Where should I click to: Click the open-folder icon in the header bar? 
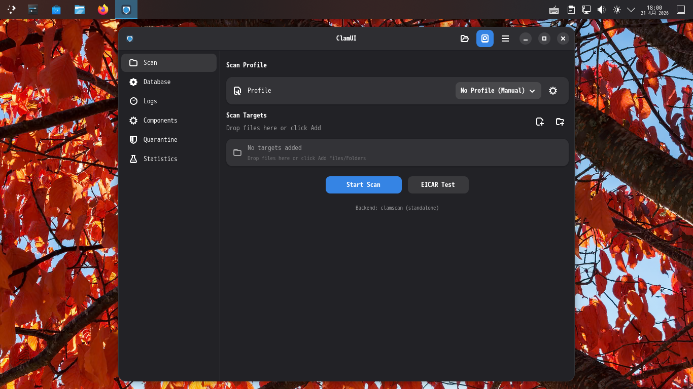[465, 38]
